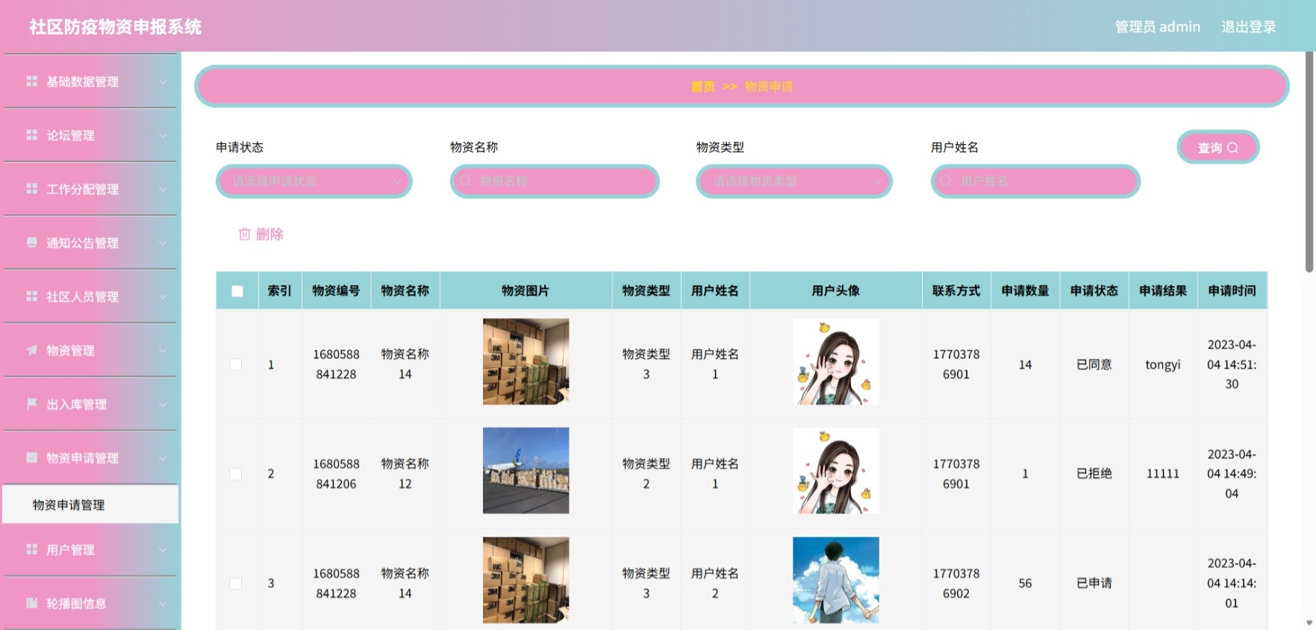The width and height of the screenshot is (1316, 630).
Task: Open the 物资类型 dropdown
Action: coord(794,181)
